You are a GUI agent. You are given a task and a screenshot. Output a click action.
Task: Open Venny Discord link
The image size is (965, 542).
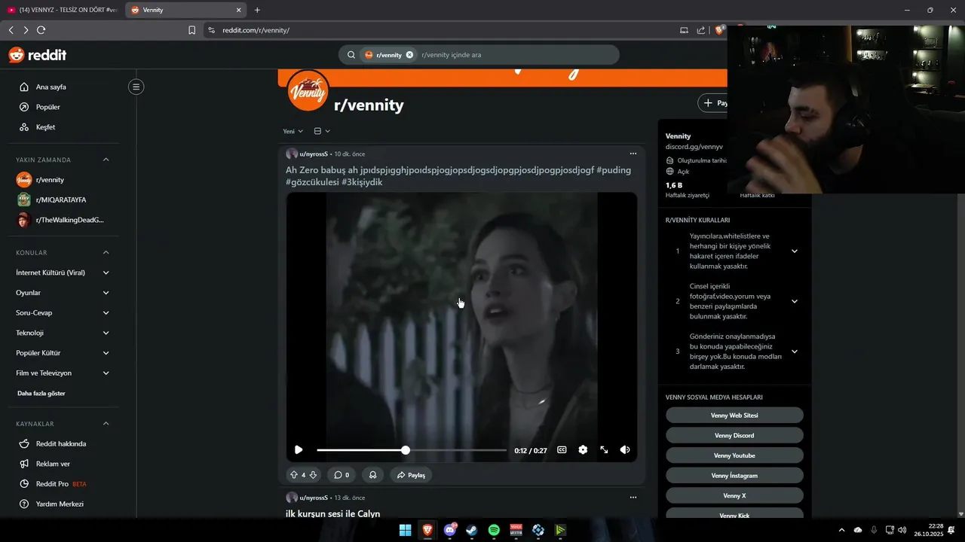[734, 436]
